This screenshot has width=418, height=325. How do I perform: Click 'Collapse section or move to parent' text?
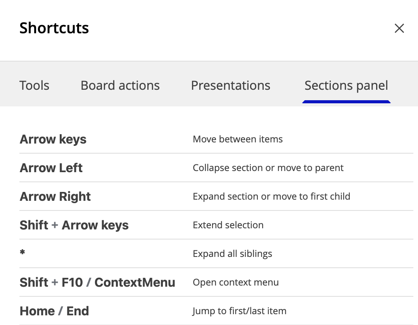(268, 168)
